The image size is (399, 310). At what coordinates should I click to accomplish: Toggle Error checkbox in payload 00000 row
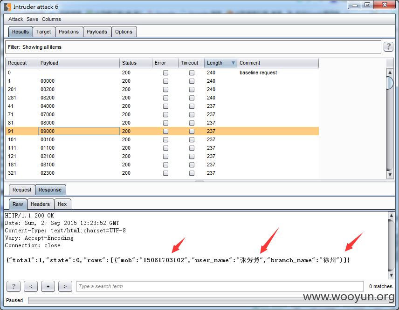point(165,81)
